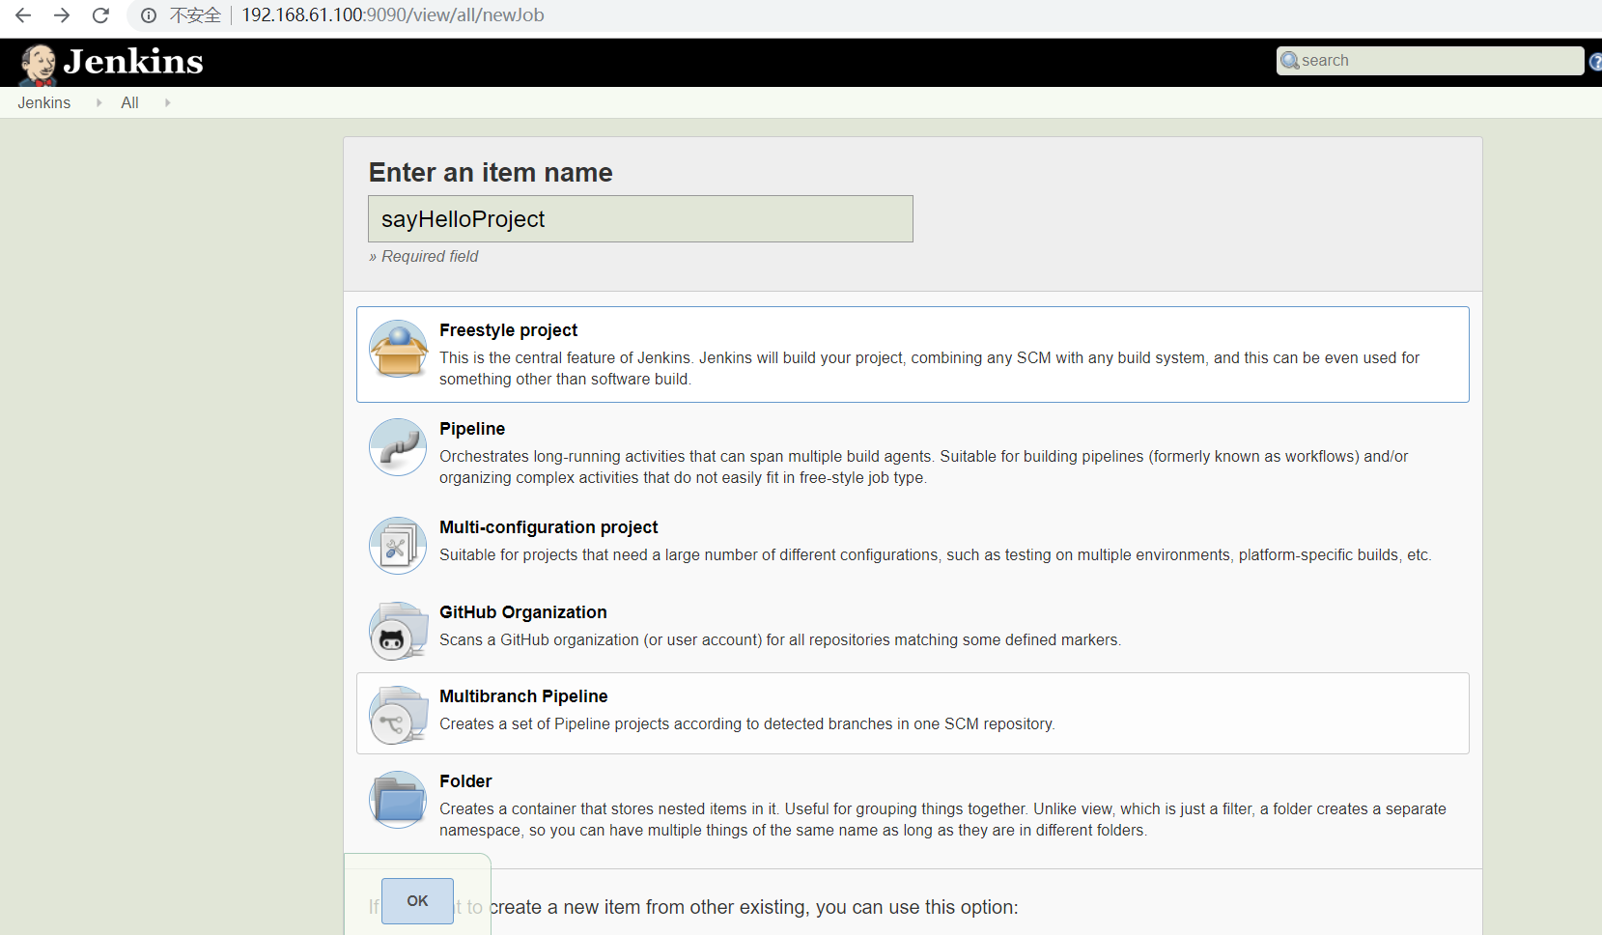The height and width of the screenshot is (935, 1602).
Task: Open the Jenkins breadcrumb link
Action: (44, 102)
